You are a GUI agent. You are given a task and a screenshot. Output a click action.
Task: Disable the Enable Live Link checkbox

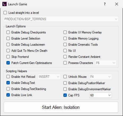8,95
